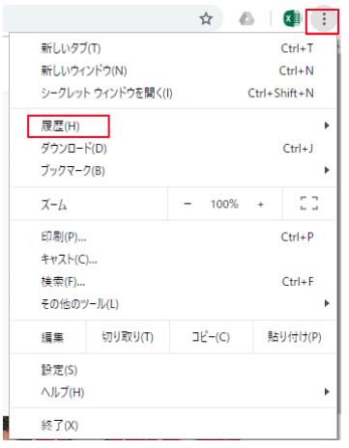Click the Ctrl+F shortcut text
This screenshot has width=349, height=448.
298,282
